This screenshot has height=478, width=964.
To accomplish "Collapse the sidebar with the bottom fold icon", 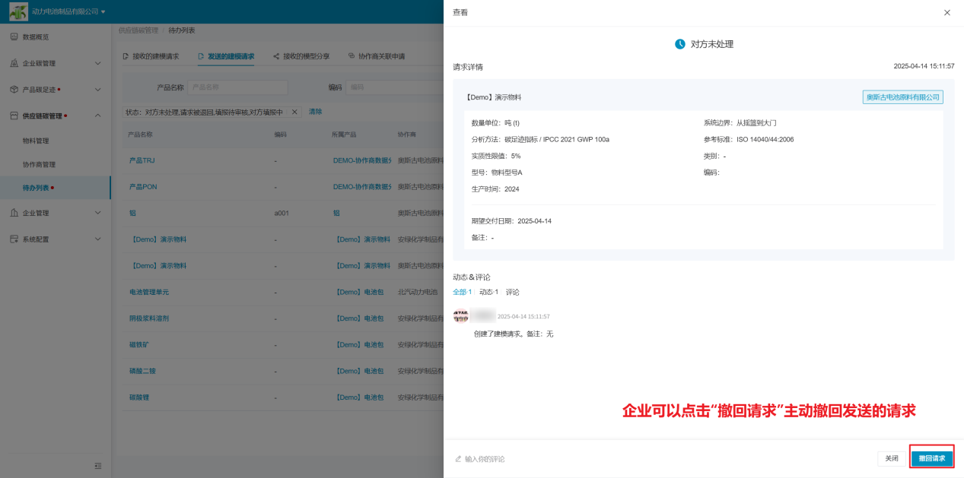I will pos(97,466).
